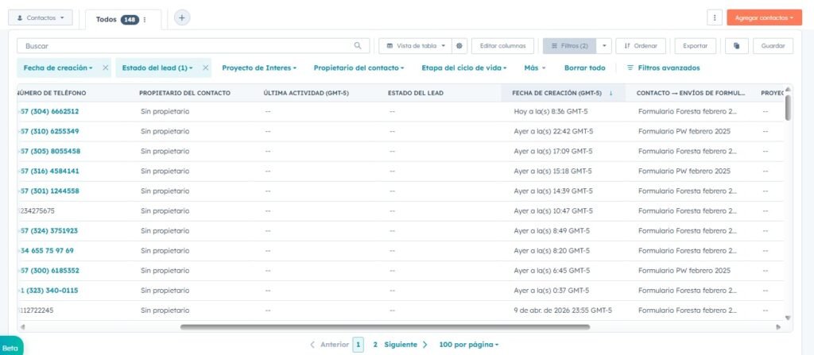Screen dimensions: 814x355
Task: Select the Todos tab
Action: point(106,20)
